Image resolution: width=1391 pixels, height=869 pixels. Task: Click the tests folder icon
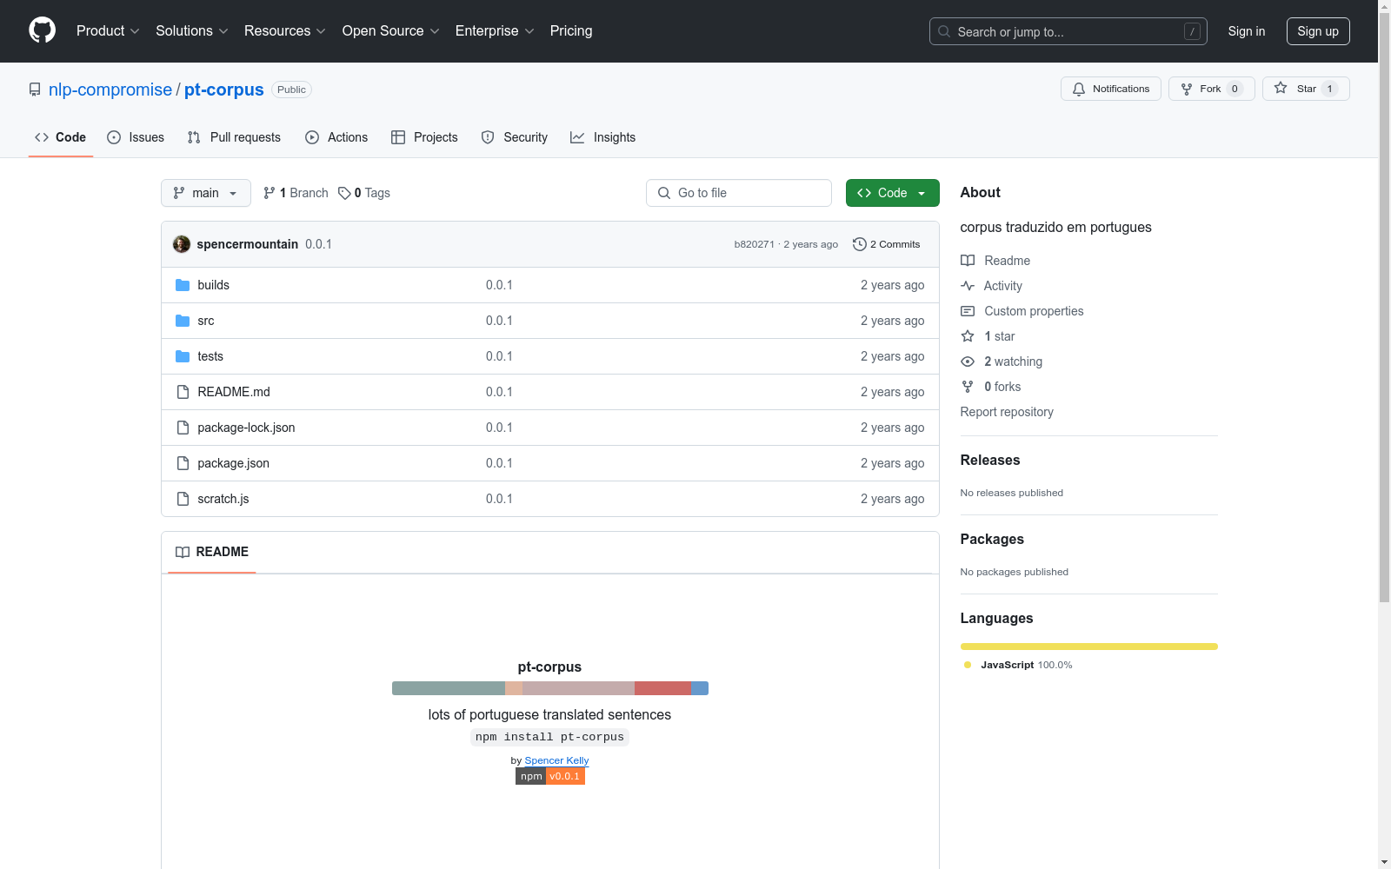click(183, 356)
